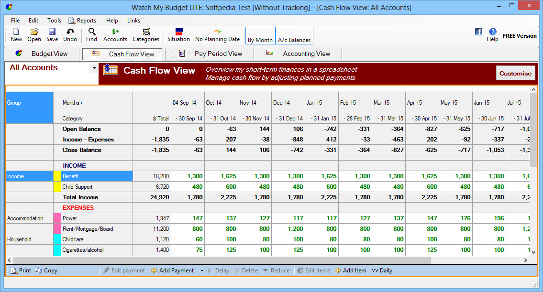Open the Edit menu

coord(33,21)
